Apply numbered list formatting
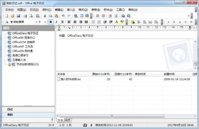The image size is (199, 129). (x=99, y=22)
